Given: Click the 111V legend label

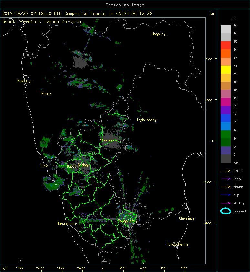Looking at the screenshot, I should (x=237, y=179).
